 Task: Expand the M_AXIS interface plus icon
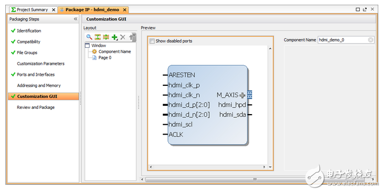pos(242,95)
